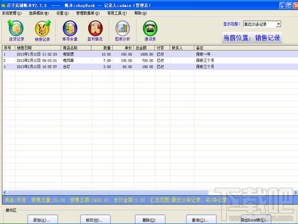The width and height of the screenshot is (298, 224).
Task: Select the 台灯 product name cell
Action: point(67,67)
